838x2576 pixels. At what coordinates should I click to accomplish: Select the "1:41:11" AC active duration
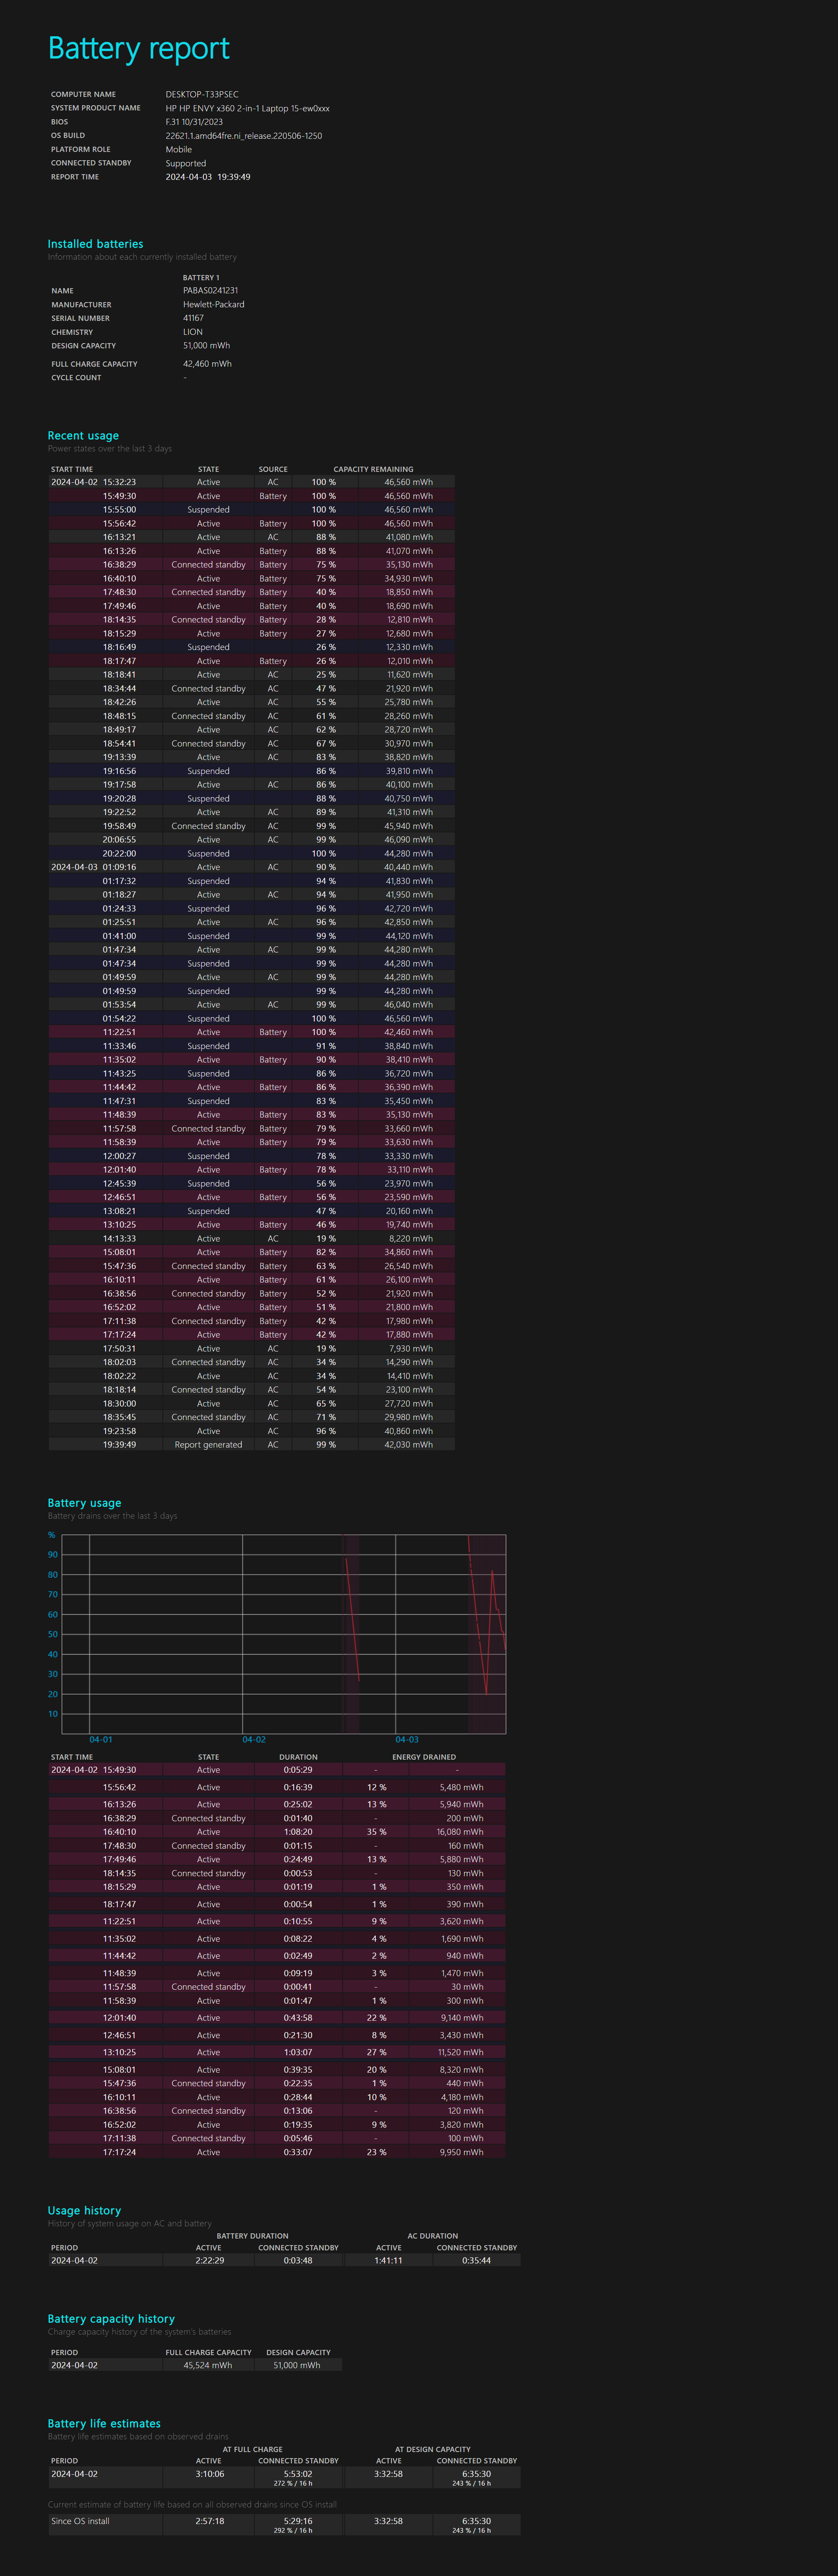pos(389,2260)
